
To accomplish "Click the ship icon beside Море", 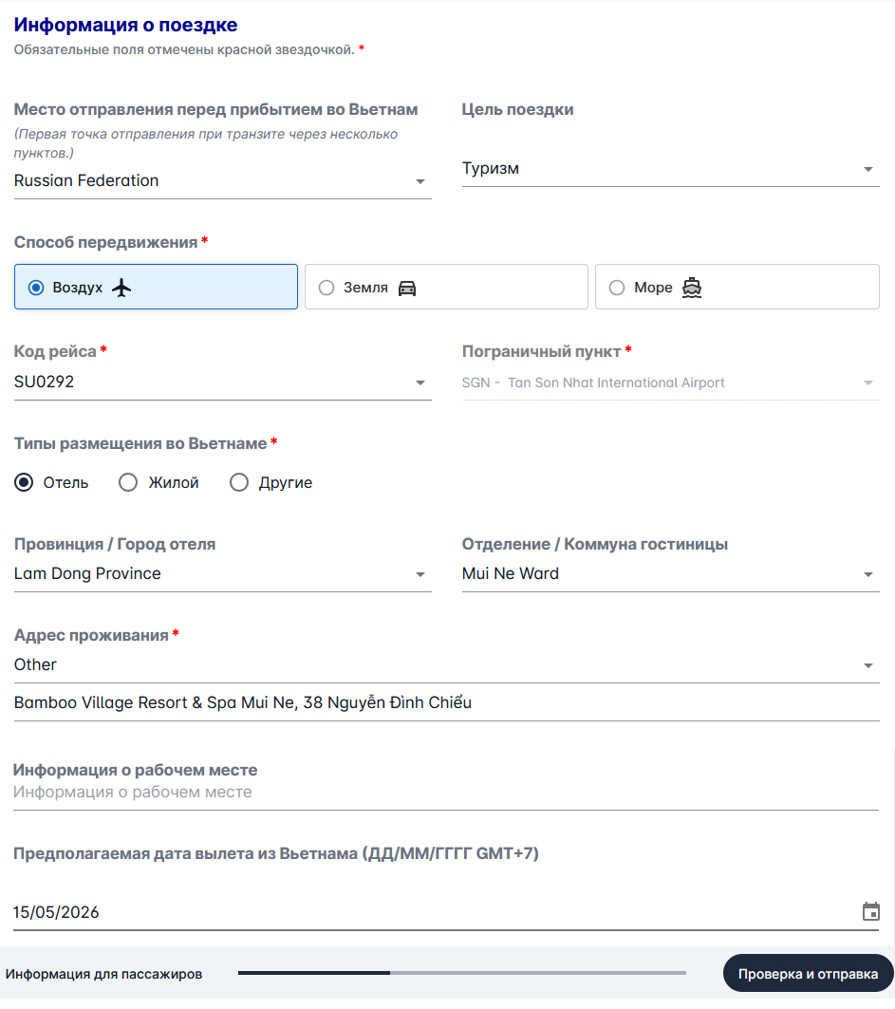I will pos(692,288).
